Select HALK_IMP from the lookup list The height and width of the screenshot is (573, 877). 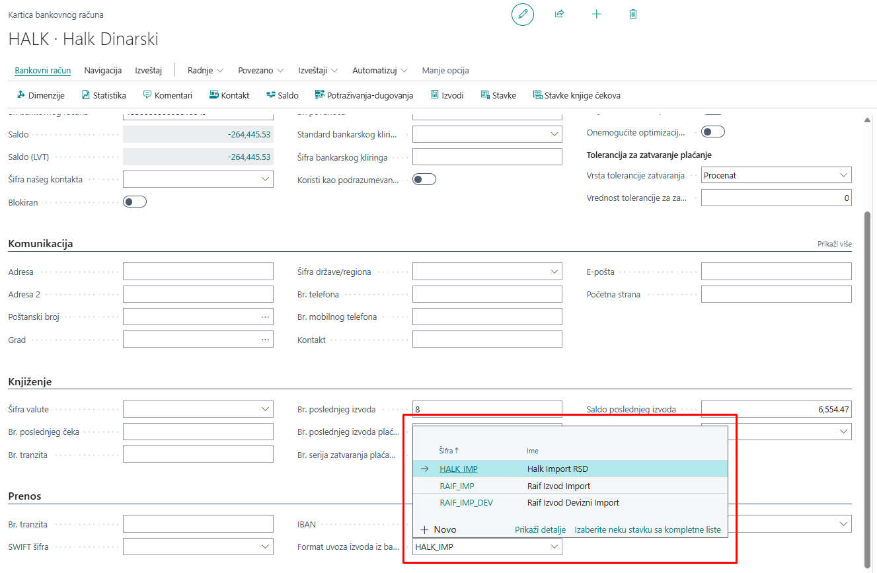coord(459,469)
